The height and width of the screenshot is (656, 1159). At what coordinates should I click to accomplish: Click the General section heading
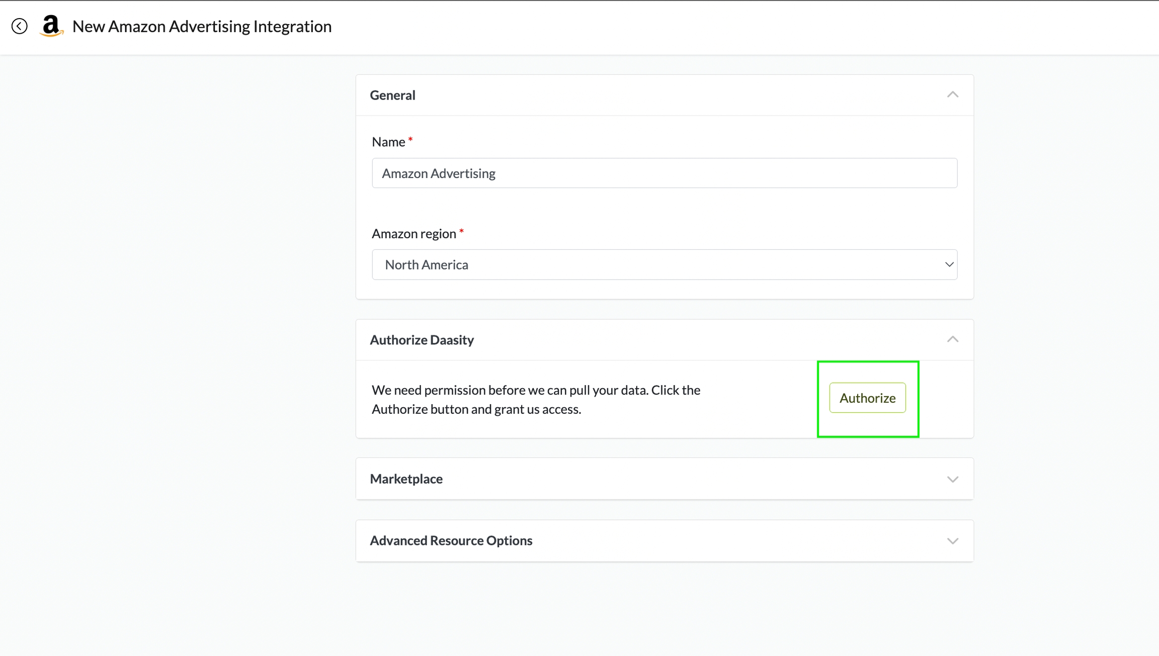coord(392,95)
